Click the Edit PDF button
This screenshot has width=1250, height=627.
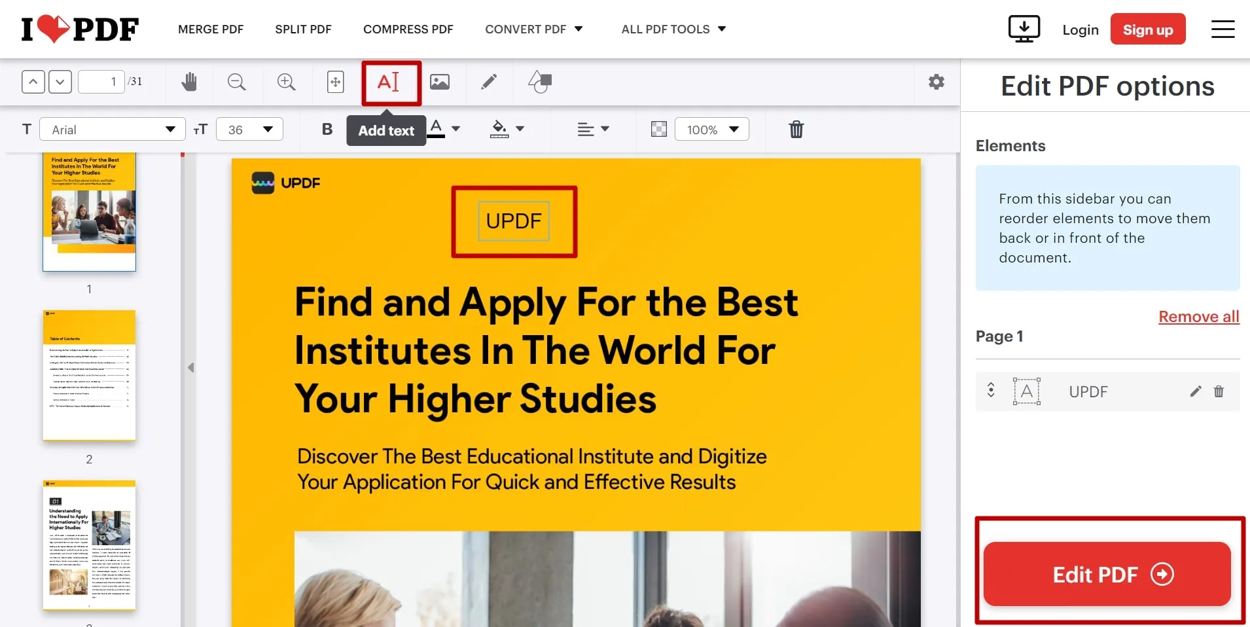click(1107, 574)
